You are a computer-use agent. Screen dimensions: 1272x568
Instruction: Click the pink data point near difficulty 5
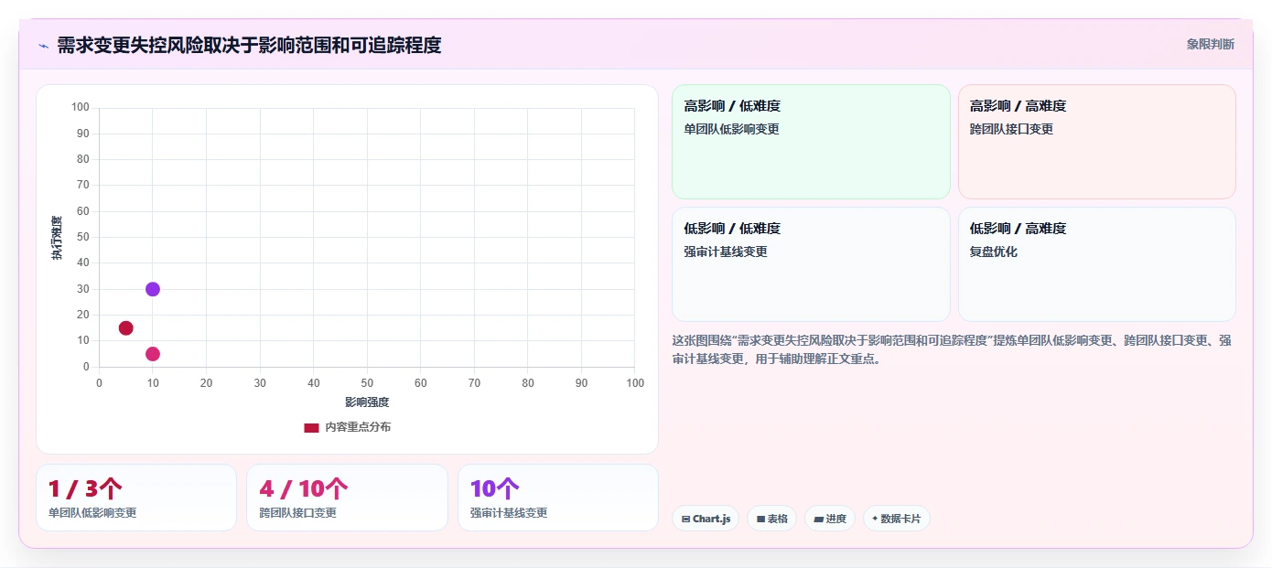click(153, 354)
